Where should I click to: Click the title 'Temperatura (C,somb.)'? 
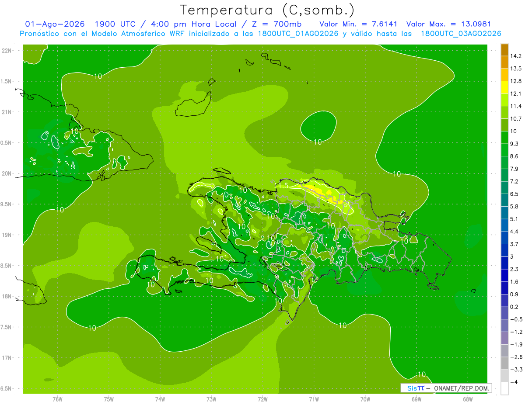click(x=267, y=10)
